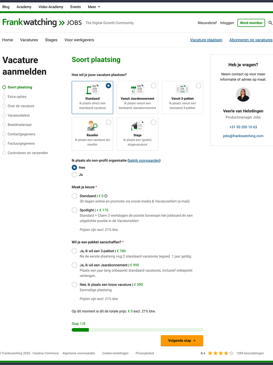This screenshot has width=273, height=365.
Task: Click the Vanuit Jaarabonnement calendar icon
Action: point(137,89)
